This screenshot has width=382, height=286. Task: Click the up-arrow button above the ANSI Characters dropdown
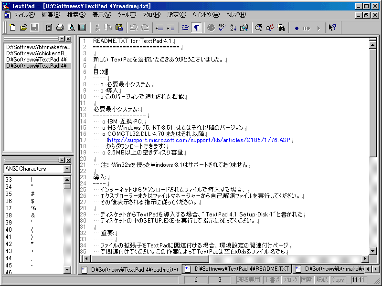tap(62, 160)
